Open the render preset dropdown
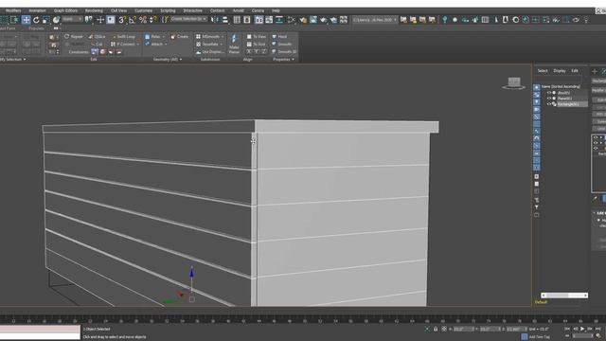Viewport: 606px width, 341px height. [x=375, y=20]
